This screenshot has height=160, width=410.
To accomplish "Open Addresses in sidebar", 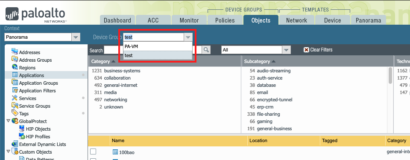I will pyautogui.click(x=29, y=52).
